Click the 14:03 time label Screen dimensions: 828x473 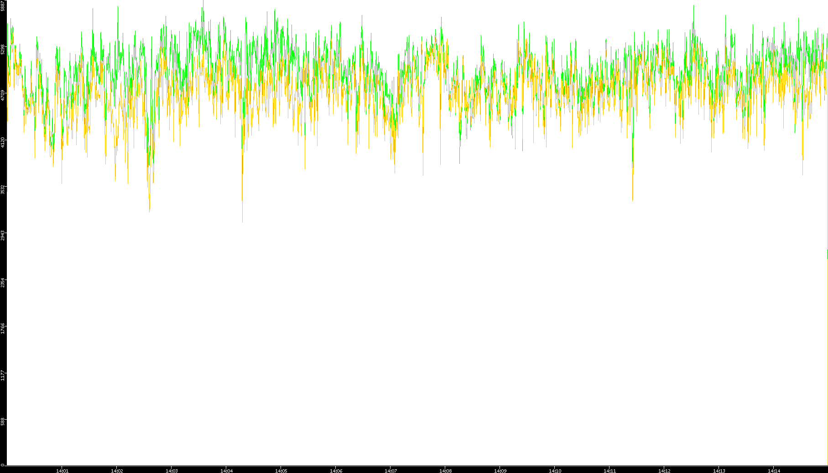tap(172, 470)
